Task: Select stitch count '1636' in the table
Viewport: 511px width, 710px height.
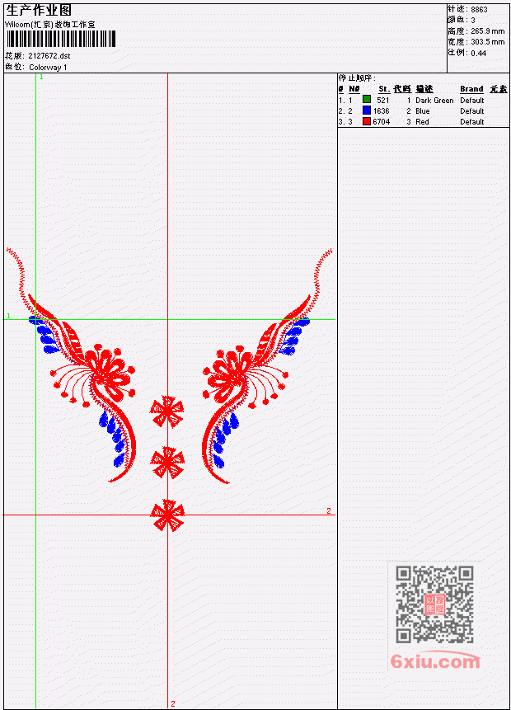Action: pos(381,111)
